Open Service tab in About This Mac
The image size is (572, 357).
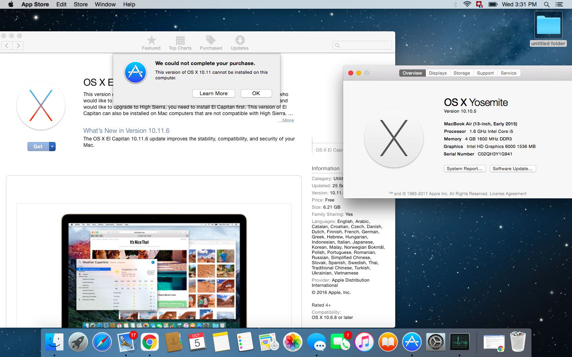(x=508, y=73)
